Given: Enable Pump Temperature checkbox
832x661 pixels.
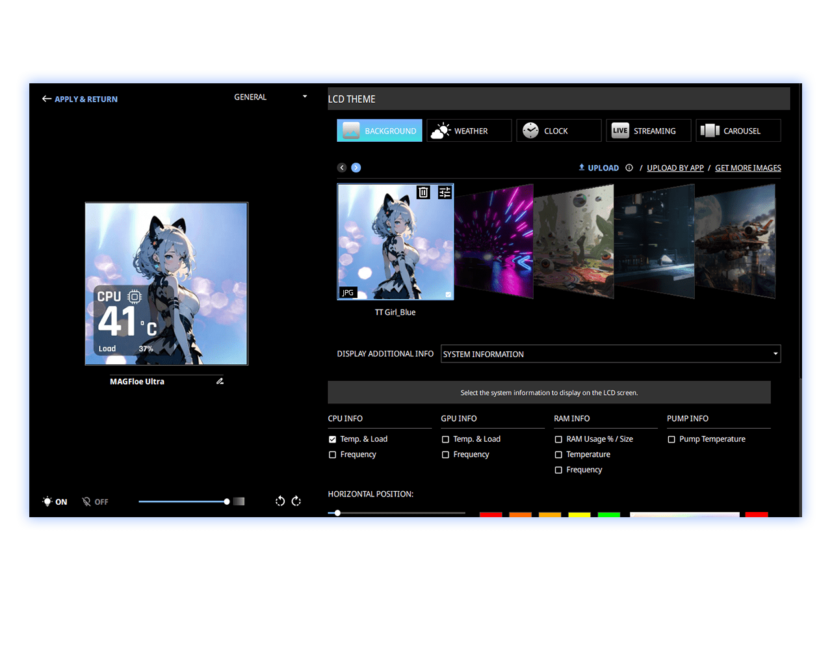Looking at the screenshot, I should 671,439.
